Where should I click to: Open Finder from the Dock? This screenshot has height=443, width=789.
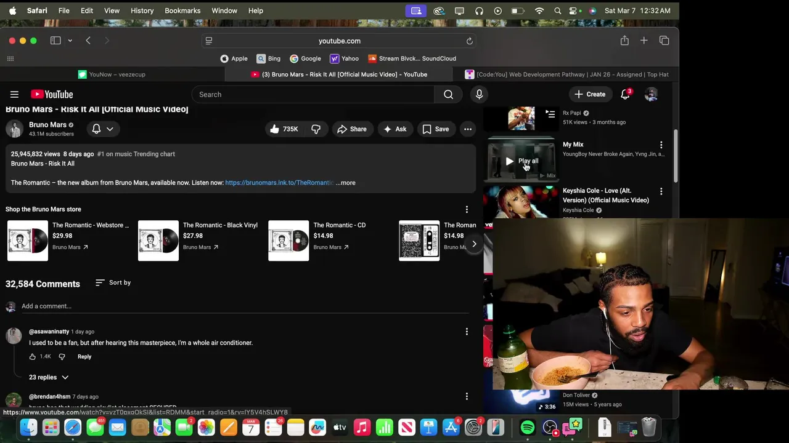(28, 427)
